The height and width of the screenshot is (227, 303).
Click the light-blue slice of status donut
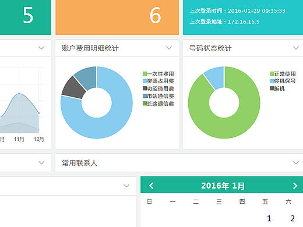point(216,77)
